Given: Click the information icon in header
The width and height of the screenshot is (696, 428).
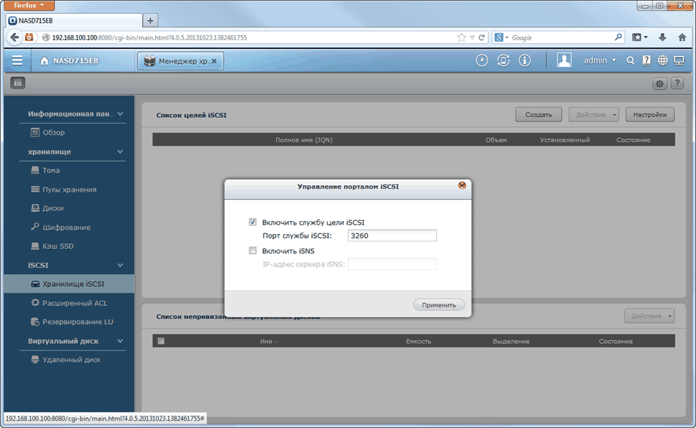Looking at the screenshot, I should coord(524,61).
